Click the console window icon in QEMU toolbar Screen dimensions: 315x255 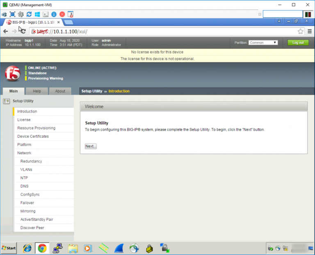click(x=46, y=14)
